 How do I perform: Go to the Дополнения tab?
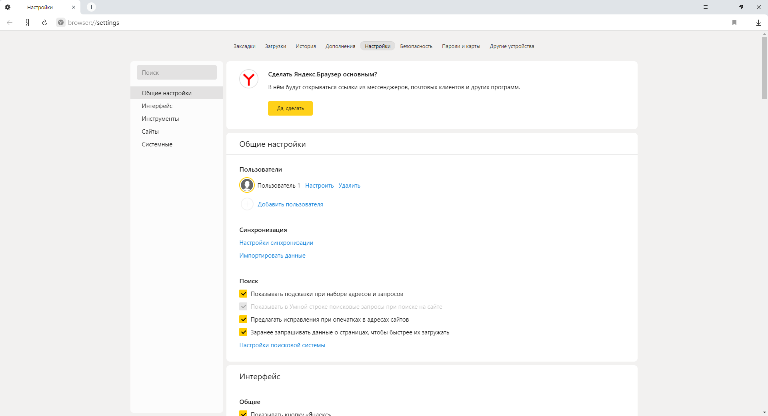[340, 46]
